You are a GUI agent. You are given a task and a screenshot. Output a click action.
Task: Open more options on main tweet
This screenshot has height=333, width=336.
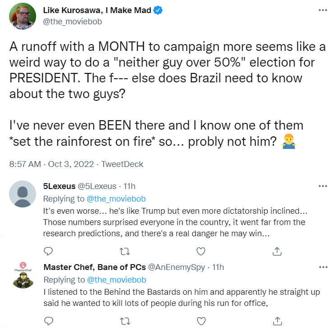click(x=322, y=10)
